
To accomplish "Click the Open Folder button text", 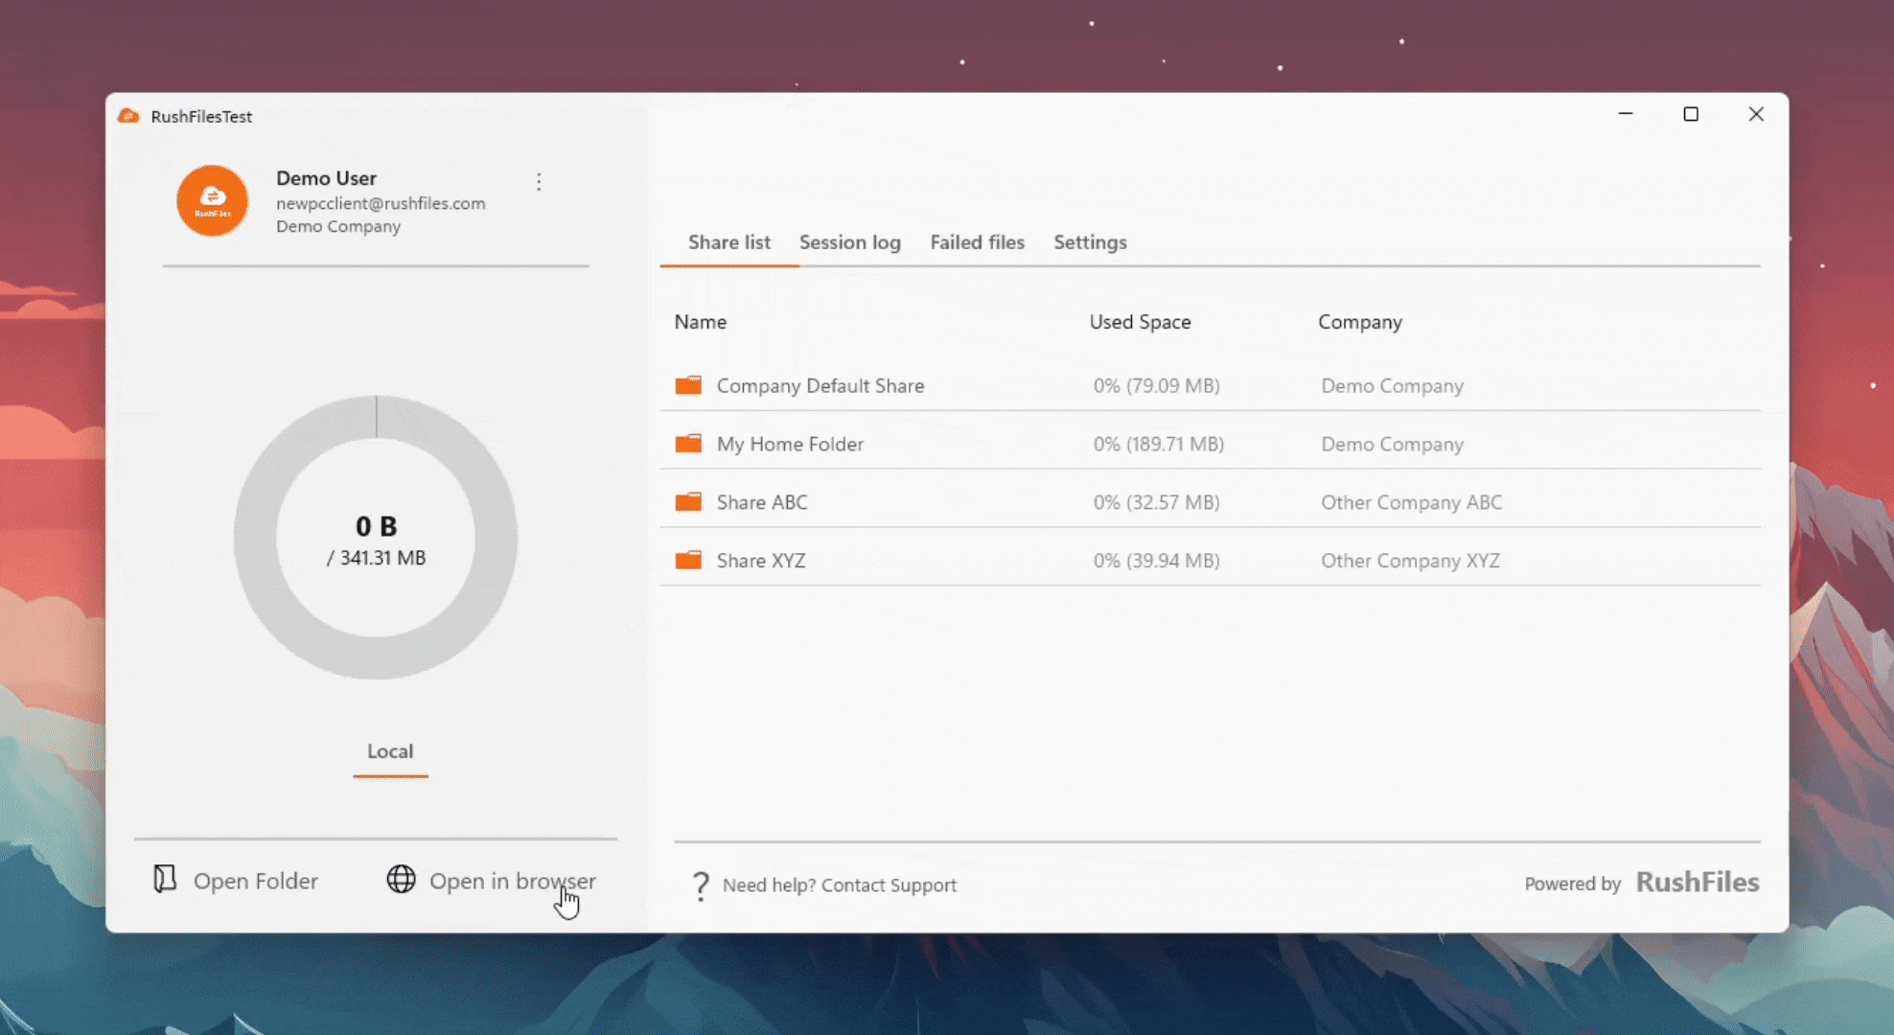I will [255, 881].
